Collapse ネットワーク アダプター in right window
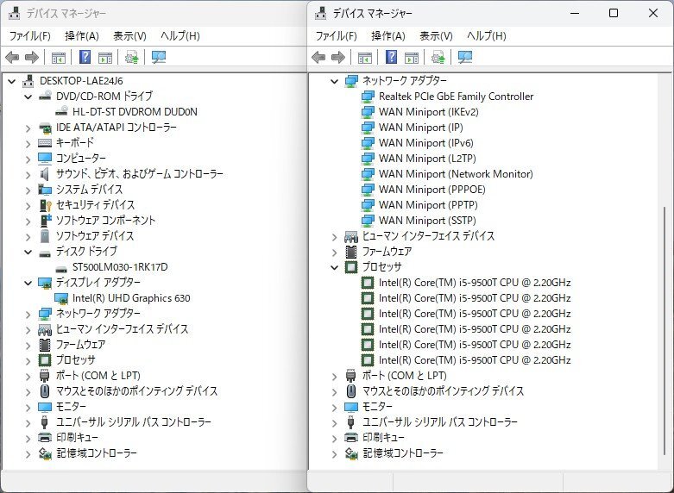The width and height of the screenshot is (674, 493). tap(335, 81)
